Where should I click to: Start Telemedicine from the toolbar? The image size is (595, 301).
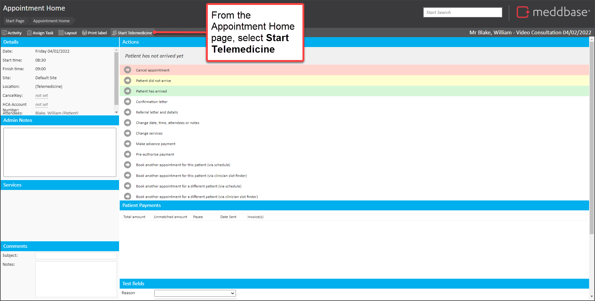pos(132,33)
